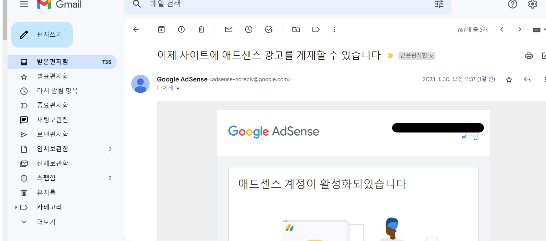Open more options three-dot toolbar menu
The image size is (546, 241).
click(x=334, y=29)
